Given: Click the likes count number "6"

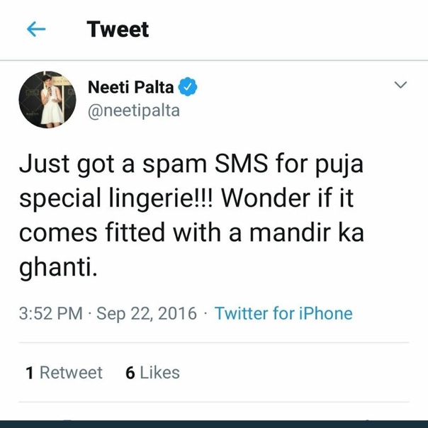Looking at the screenshot, I should coord(130,373).
